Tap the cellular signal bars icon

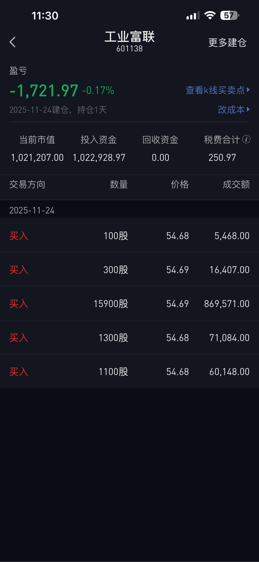[x=193, y=16]
